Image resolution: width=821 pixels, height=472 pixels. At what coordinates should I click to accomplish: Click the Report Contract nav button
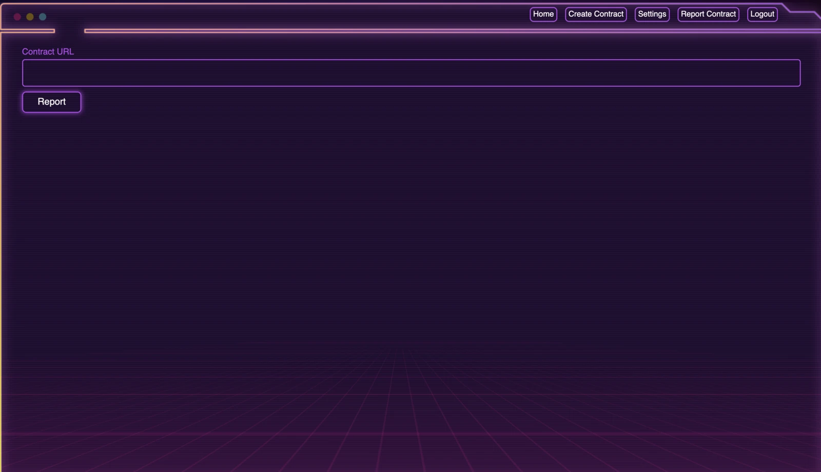(x=708, y=14)
